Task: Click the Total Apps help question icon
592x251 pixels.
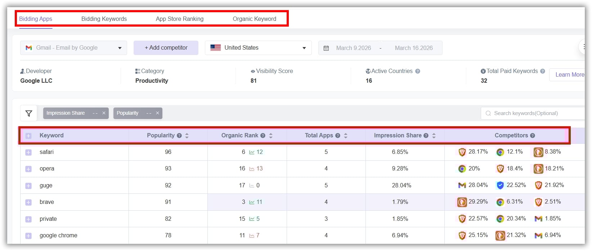Action: 338,136
